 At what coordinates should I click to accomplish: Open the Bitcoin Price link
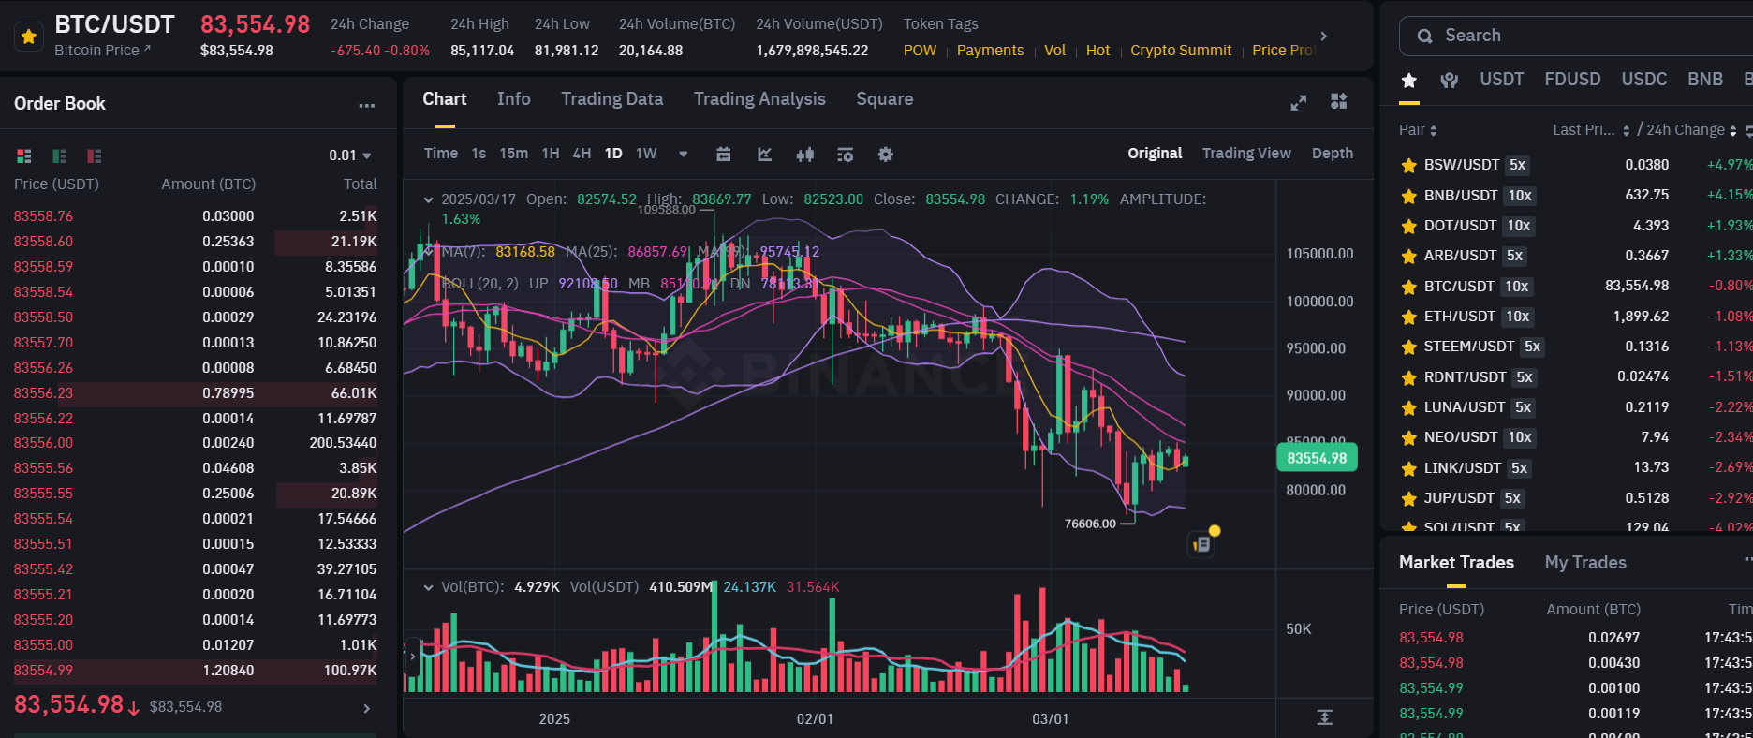[x=102, y=51]
